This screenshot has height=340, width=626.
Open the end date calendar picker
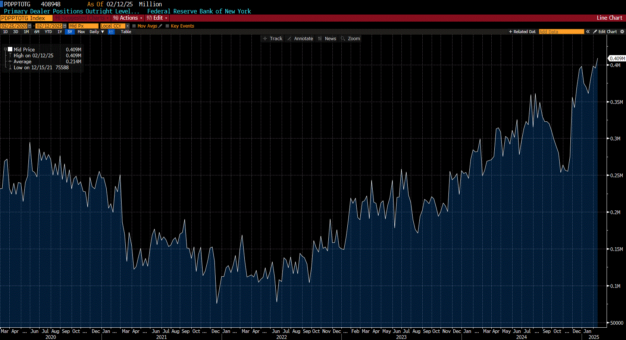(65, 26)
